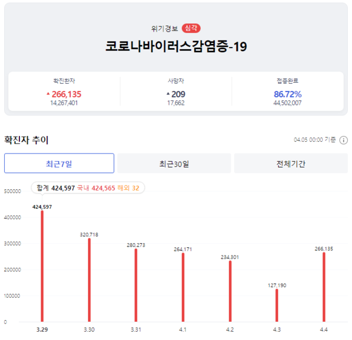Click the 320,718 bar label
Image resolution: width=352 pixels, height=340 pixels.
[89, 234]
